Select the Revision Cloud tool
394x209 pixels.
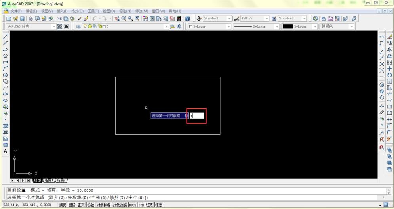5,81
